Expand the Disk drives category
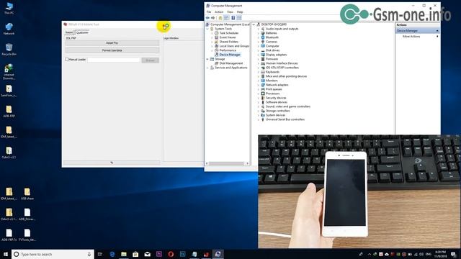The image size is (461, 259). pyautogui.click(x=259, y=50)
